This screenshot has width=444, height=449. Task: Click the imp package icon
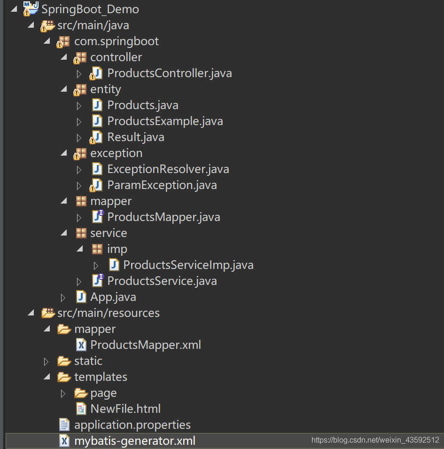(x=97, y=249)
